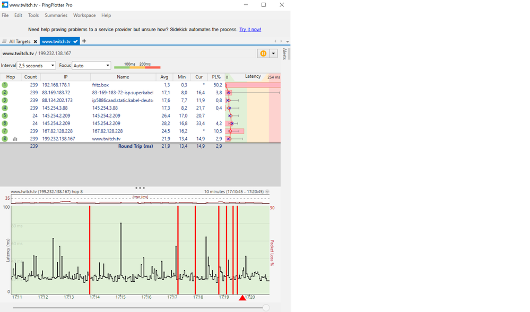Click the hop 4 green circle icon
530x312 pixels.
(5, 108)
